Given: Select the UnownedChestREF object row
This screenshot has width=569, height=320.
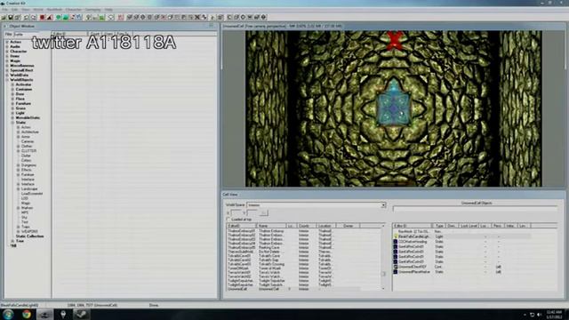Looking at the screenshot, I should 461,267.
